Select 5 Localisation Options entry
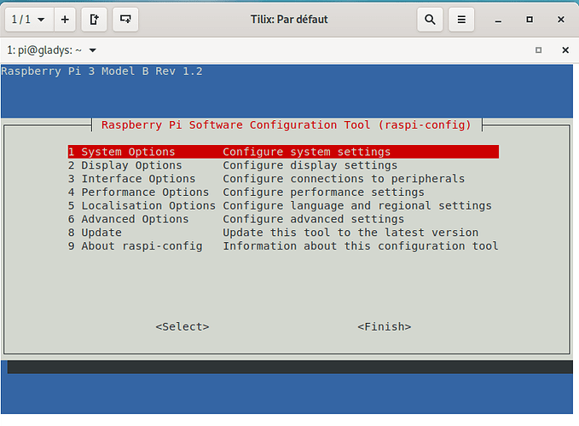This screenshot has height=426, width=579. pos(283,206)
